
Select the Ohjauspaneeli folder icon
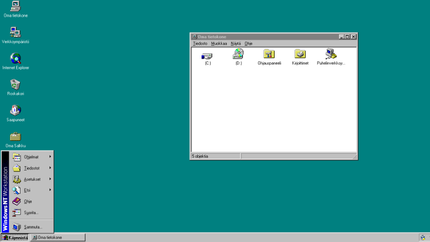(x=269, y=57)
